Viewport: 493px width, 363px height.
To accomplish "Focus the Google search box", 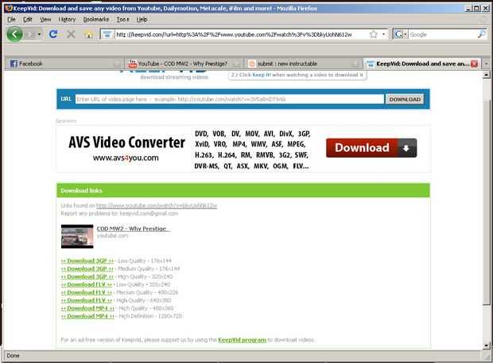I will [x=443, y=34].
